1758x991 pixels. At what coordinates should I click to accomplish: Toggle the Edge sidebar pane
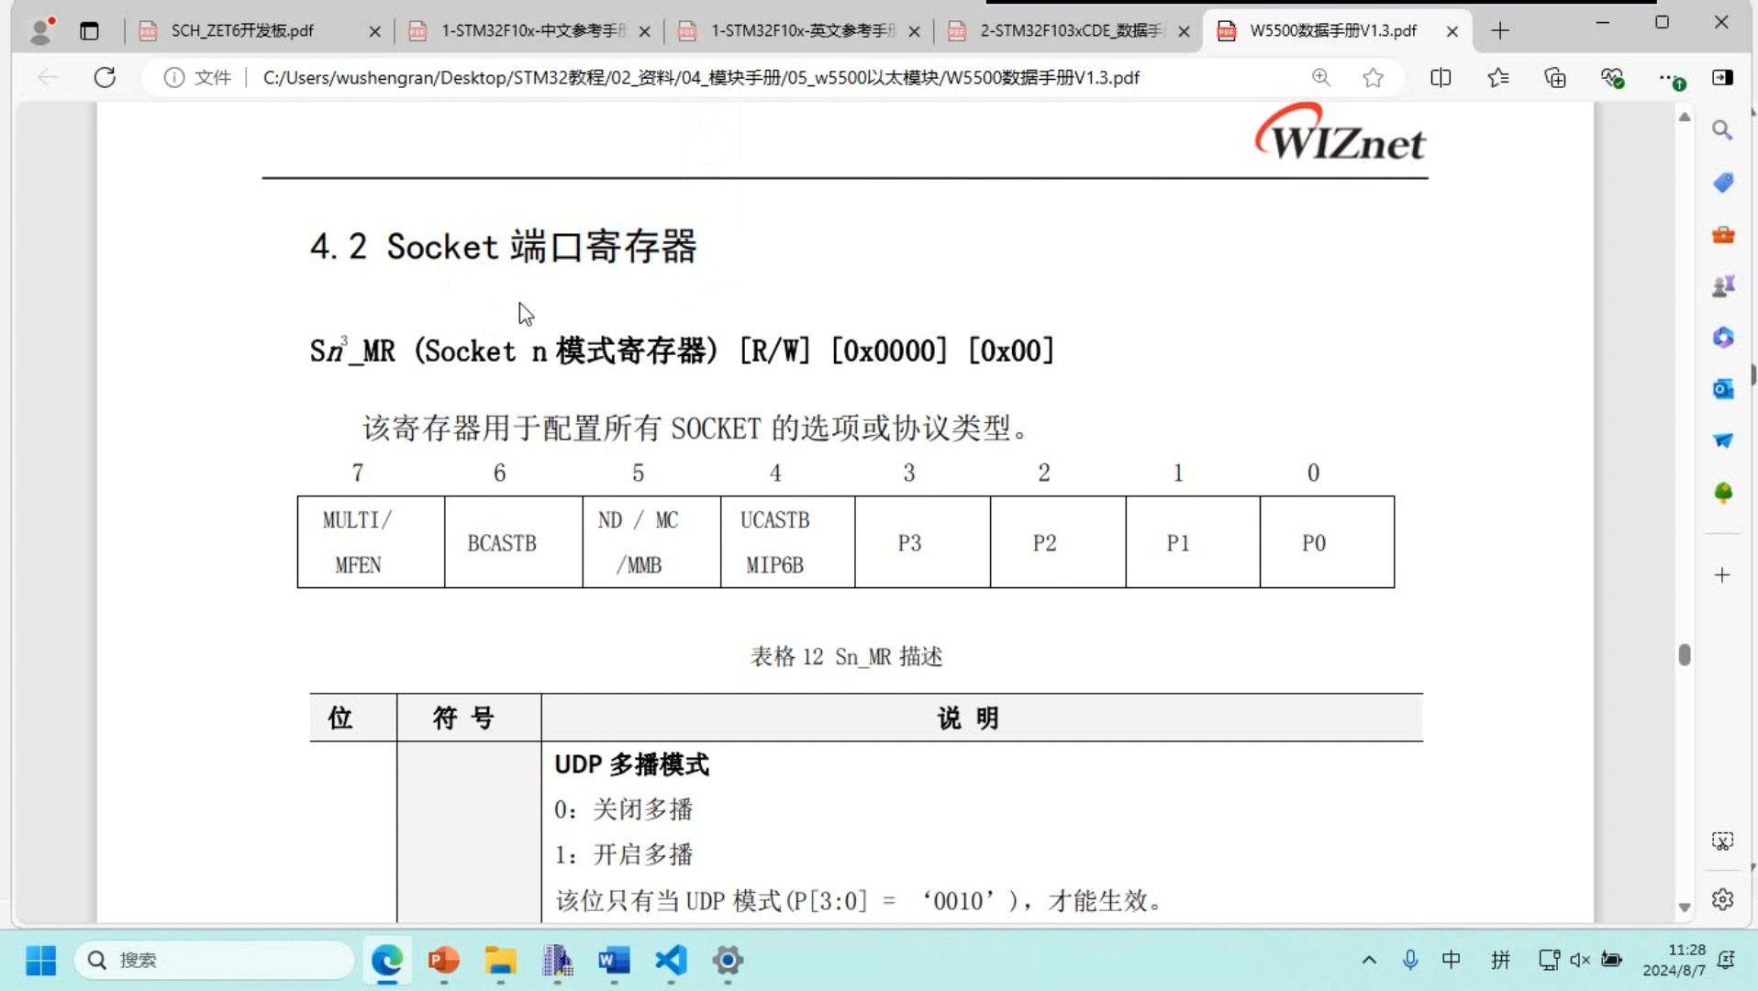coord(1722,77)
